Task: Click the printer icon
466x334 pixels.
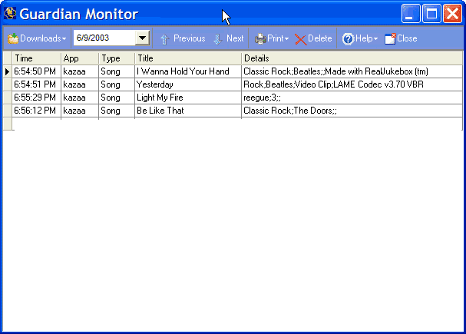Action: (x=260, y=39)
